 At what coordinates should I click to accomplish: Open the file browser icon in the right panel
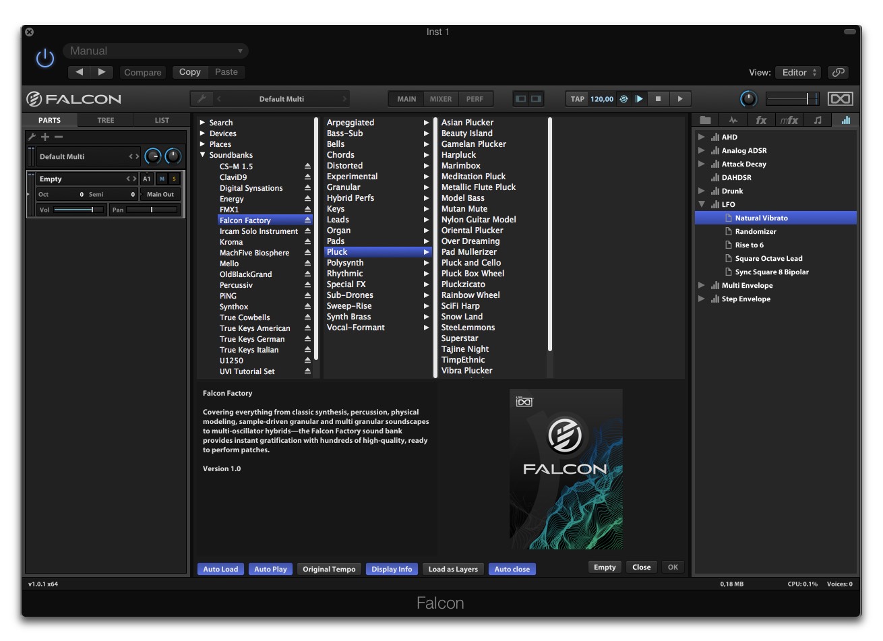705,120
